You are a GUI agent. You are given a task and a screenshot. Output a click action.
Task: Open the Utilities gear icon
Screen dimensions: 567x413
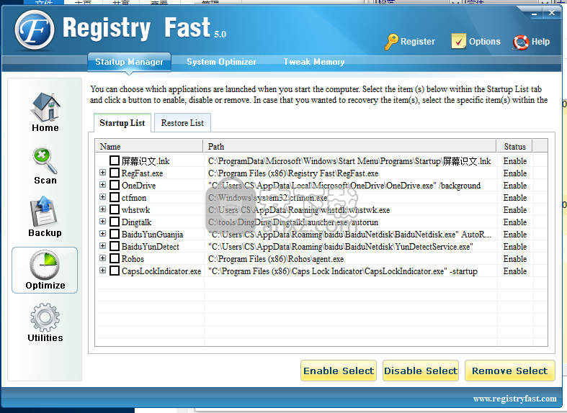click(x=45, y=317)
